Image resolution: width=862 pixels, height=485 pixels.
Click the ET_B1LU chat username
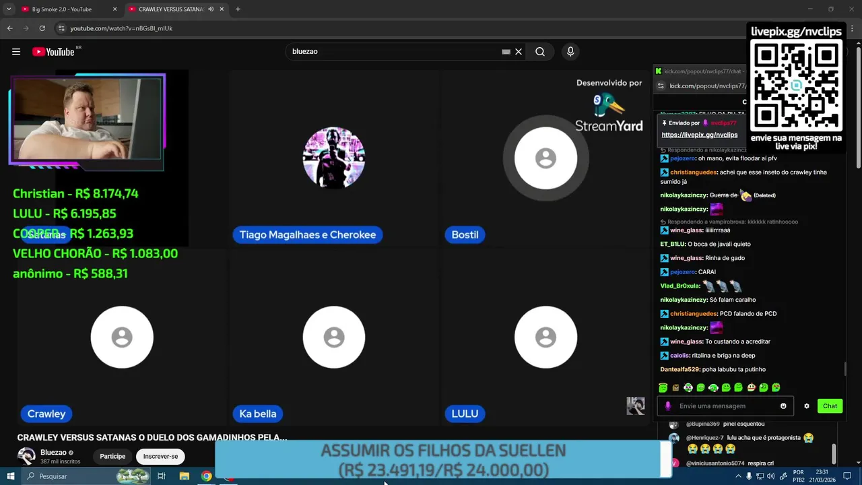coord(672,245)
